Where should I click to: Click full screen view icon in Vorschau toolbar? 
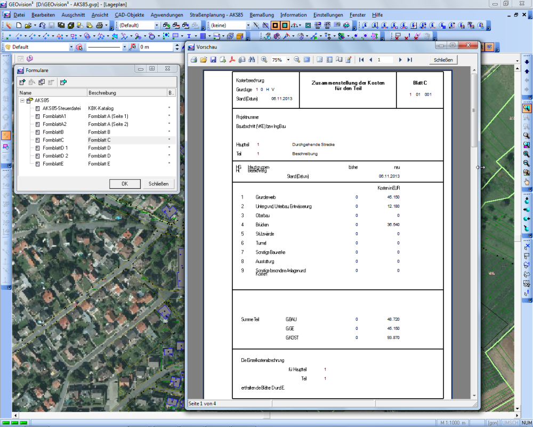pyautogui.click(x=306, y=60)
